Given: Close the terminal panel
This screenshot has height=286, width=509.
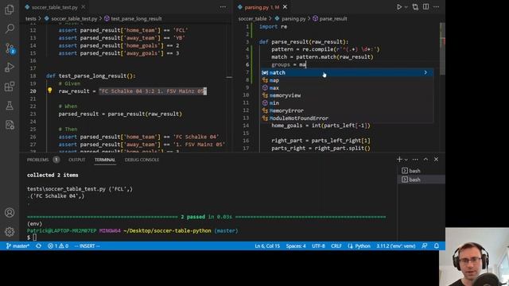Looking at the screenshot, I should (x=437, y=159).
